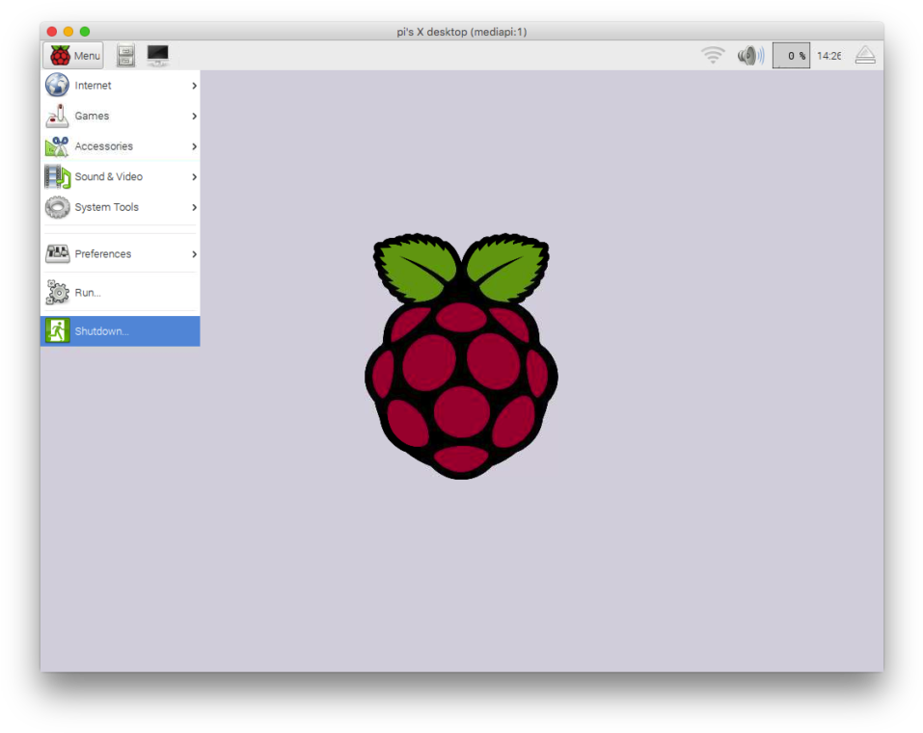Click the Shutdown exit-man icon

point(57,331)
